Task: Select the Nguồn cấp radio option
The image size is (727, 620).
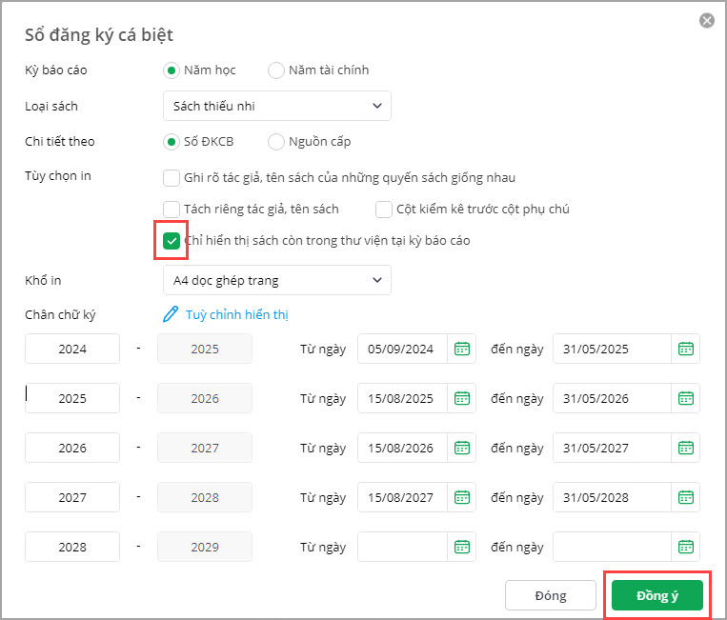Action: [276, 142]
